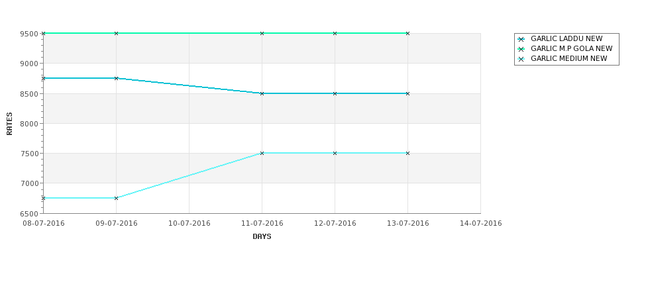The width and height of the screenshot is (646, 284).
Task: Select M.P Gola data point on 13-07-2016
Action: click(408, 33)
